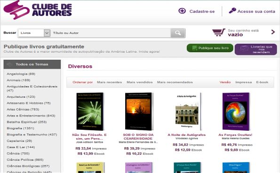Select Biografia (1351) category
Image resolution: width=280 pixels, height=173 pixels.
point(20,128)
